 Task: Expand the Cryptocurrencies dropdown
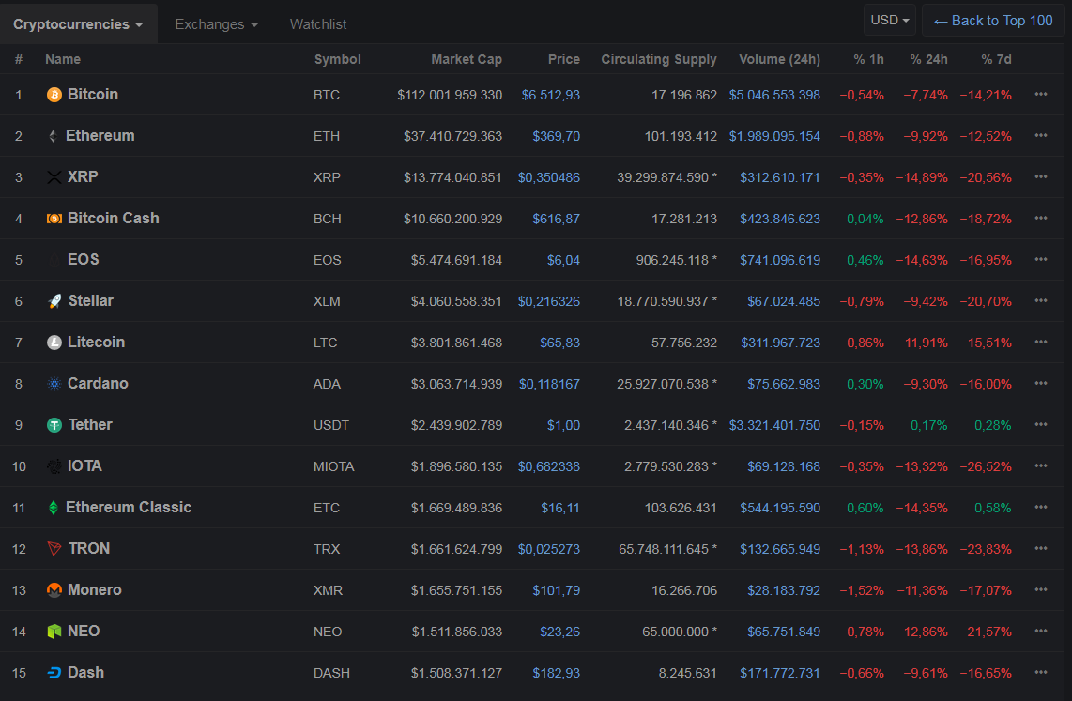point(78,23)
